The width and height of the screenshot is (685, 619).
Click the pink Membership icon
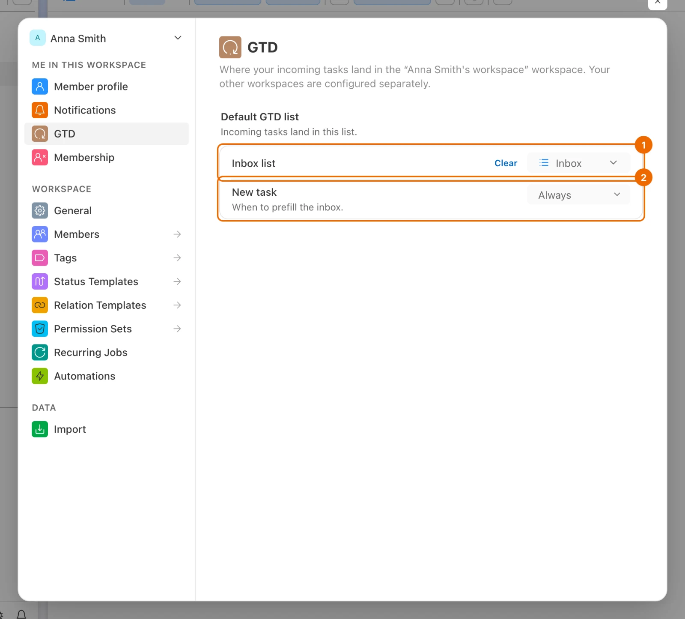pos(40,157)
